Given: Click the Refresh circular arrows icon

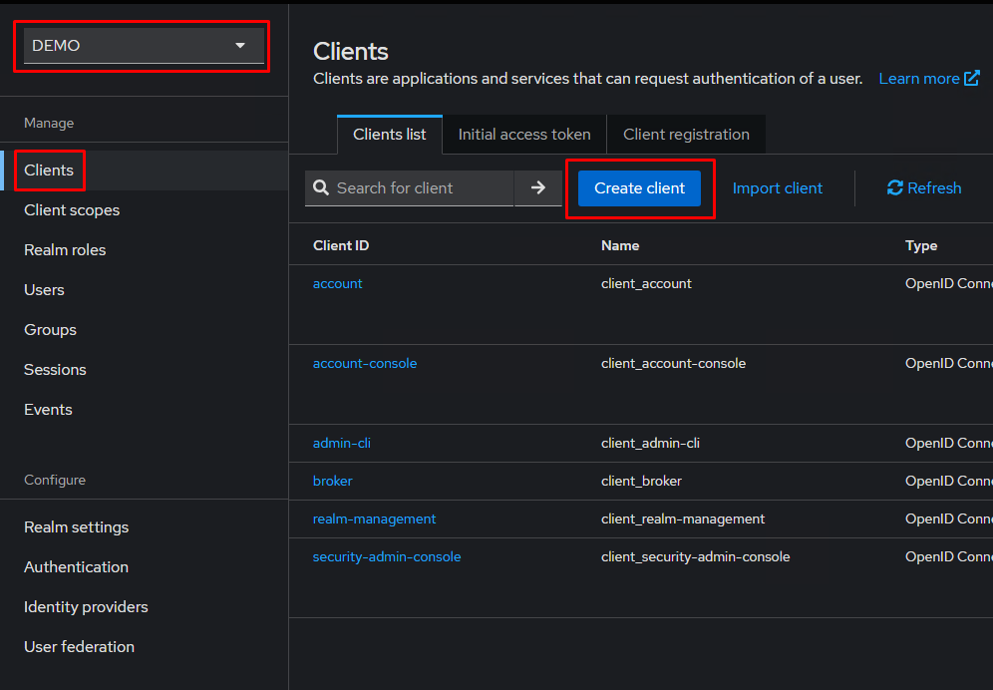Looking at the screenshot, I should pyautogui.click(x=894, y=187).
